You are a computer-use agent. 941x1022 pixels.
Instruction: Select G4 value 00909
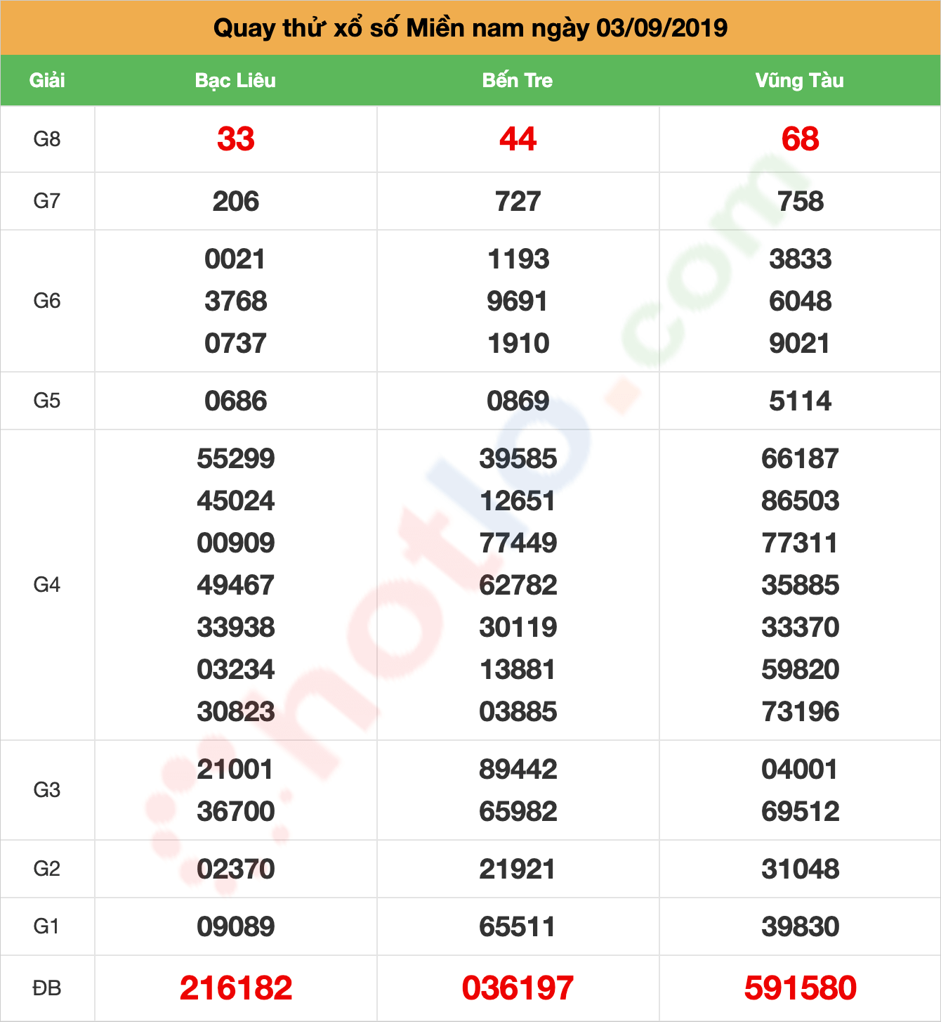point(236,543)
